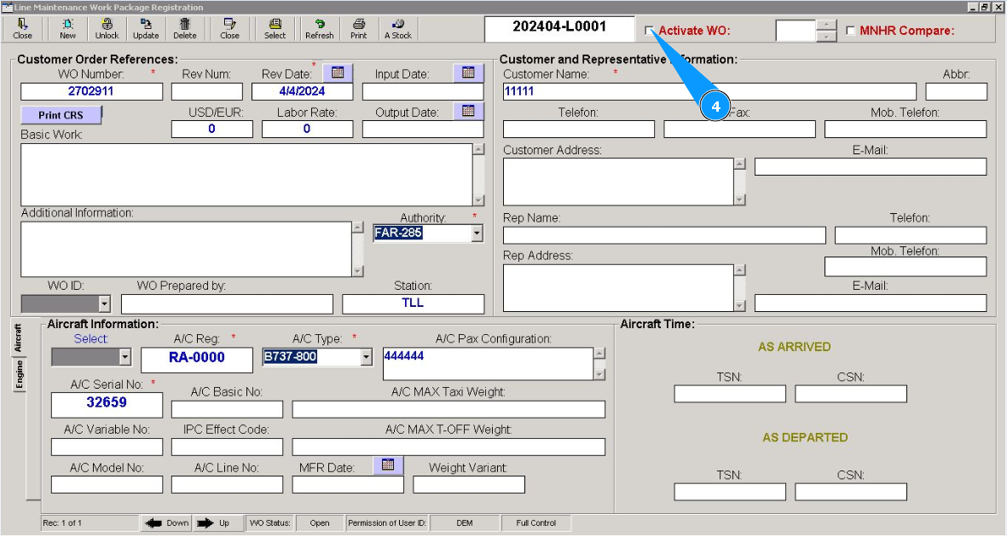
Task: Click the A/C Line No field
Action: pos(227,484)
